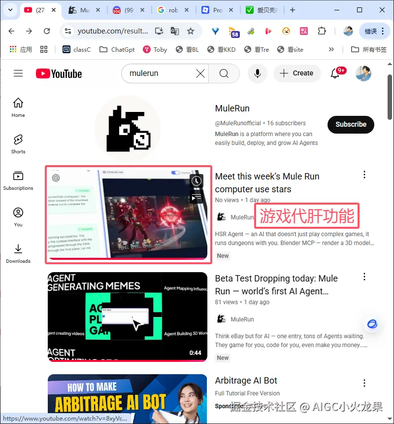Open the classC bookmark
394x424 pixels.
(77, 49)
